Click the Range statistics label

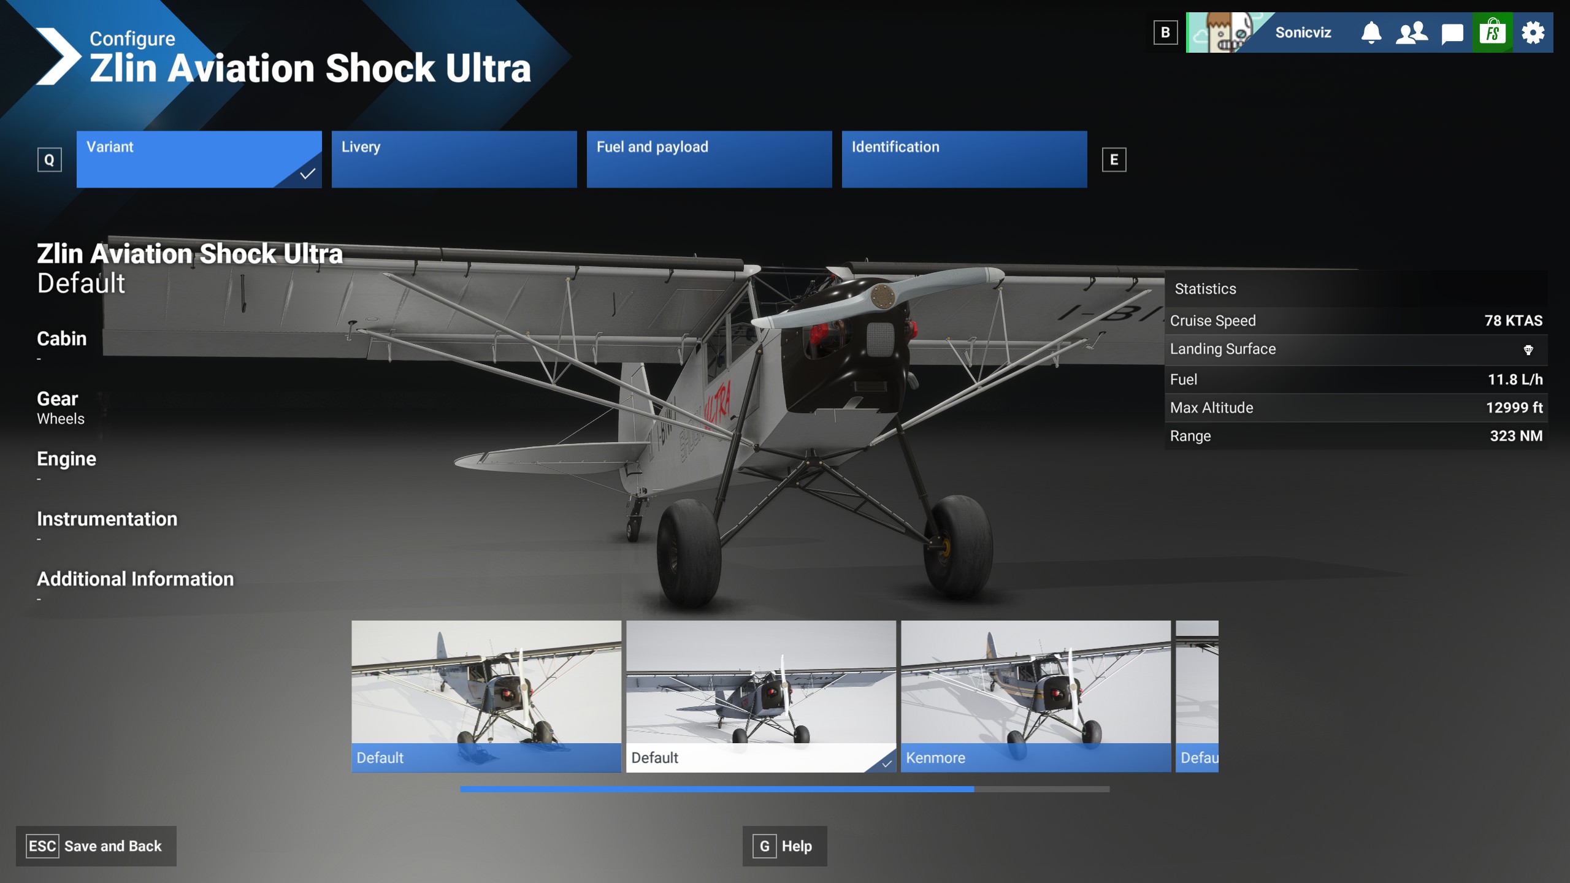tap(1190, 436)
